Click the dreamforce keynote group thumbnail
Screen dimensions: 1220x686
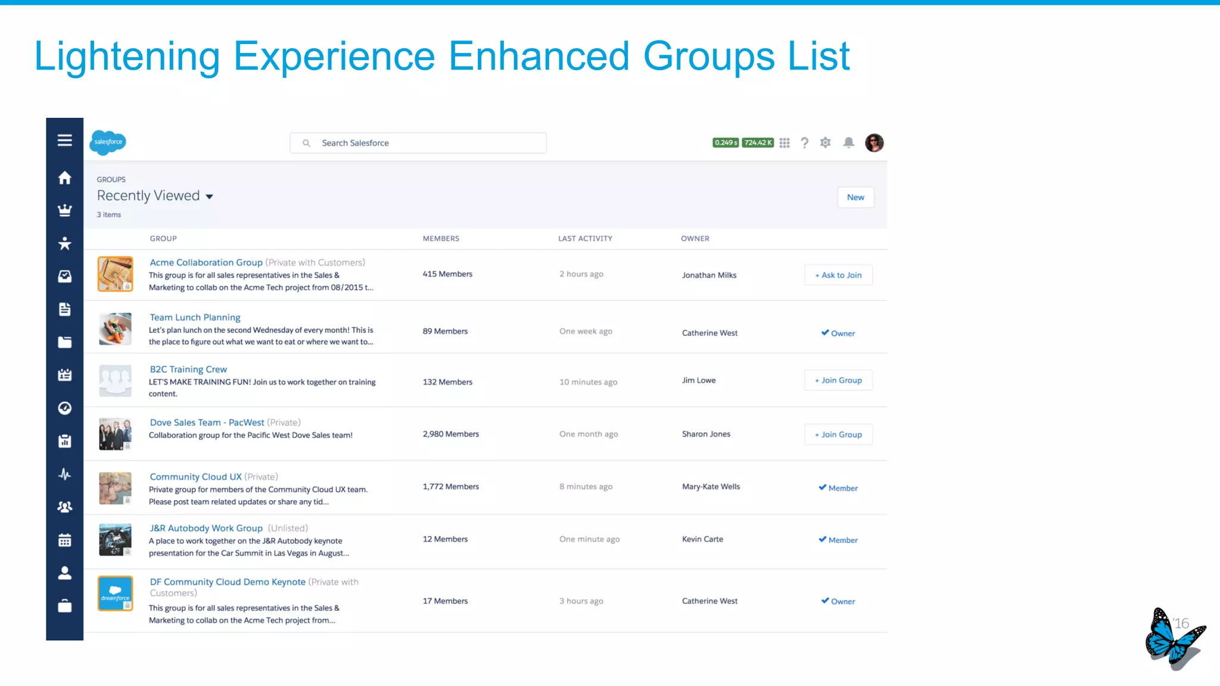click(x=115, y=593)
